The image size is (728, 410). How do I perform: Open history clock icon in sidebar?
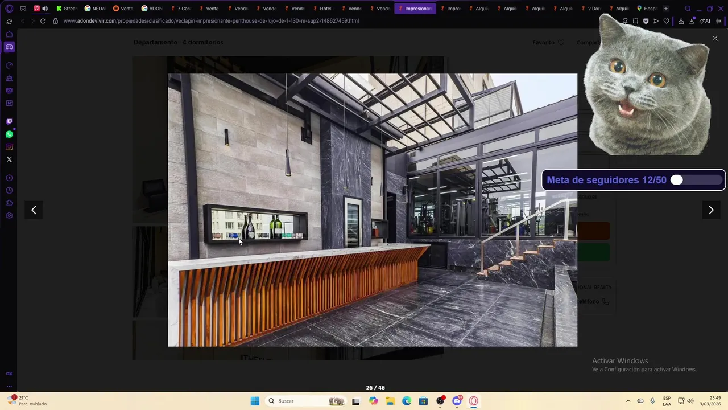(9, 191)
